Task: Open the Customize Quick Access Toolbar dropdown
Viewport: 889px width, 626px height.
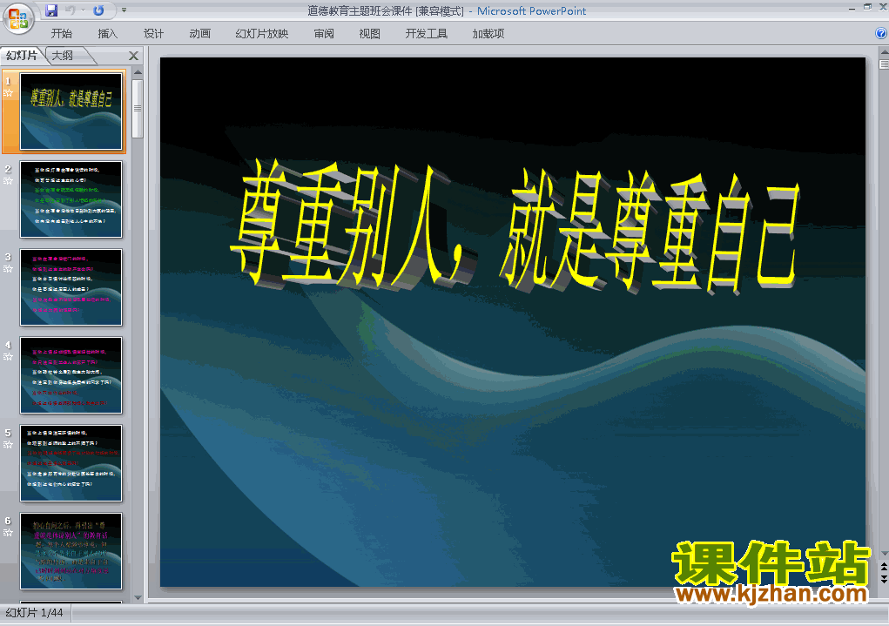Action: coord(125,10)
